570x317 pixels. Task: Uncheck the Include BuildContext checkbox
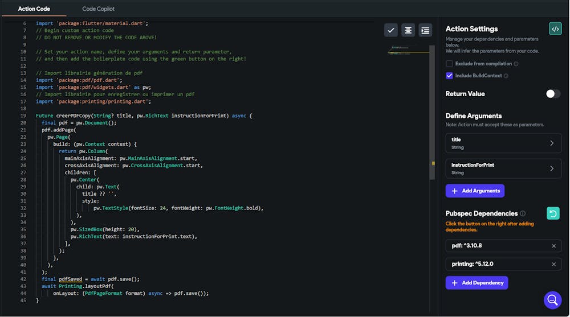pyautogui.click(x=449, y=76)
